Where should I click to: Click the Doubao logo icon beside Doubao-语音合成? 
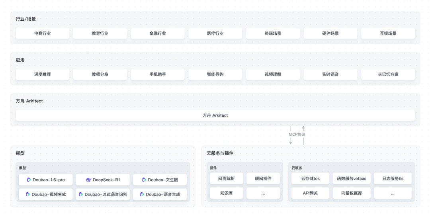click(x=142, y=194)
